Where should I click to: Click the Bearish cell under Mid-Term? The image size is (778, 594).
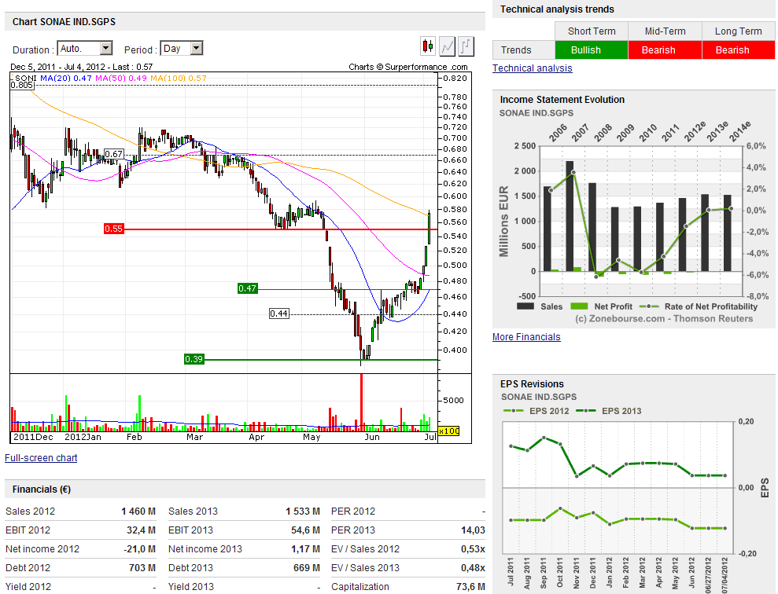(665, 50)
